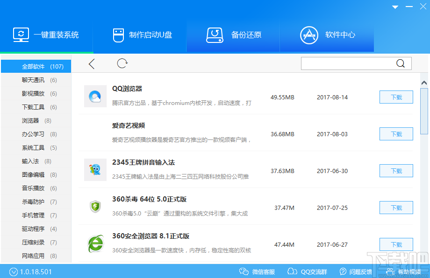Open 帮助视频 in the bottom bar
Image resolution: width=430 pixels, height=278 pixels.
tap(407, 271)
